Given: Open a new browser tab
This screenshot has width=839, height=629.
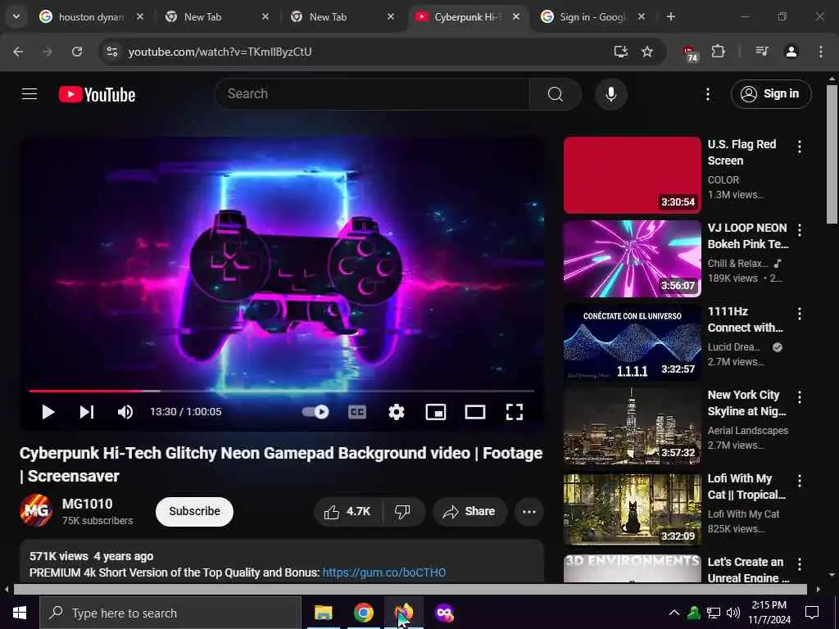Looking at the screenshot, I should (x=670, y=17).
